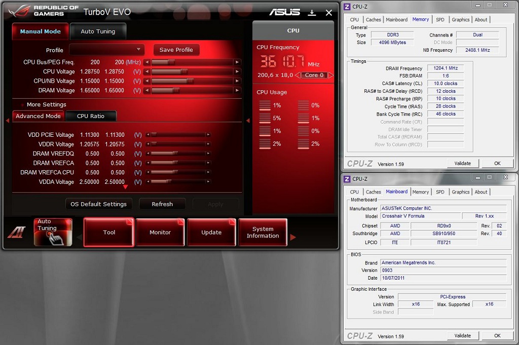This screenshot has height=345, width=519.
Task: Click BIOS version field 0903
Action: pos(443,270)
